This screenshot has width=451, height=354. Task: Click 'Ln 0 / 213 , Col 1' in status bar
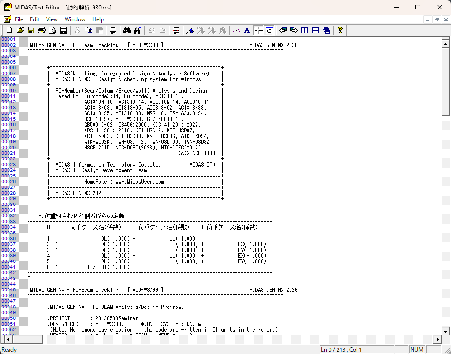(341, 350)
